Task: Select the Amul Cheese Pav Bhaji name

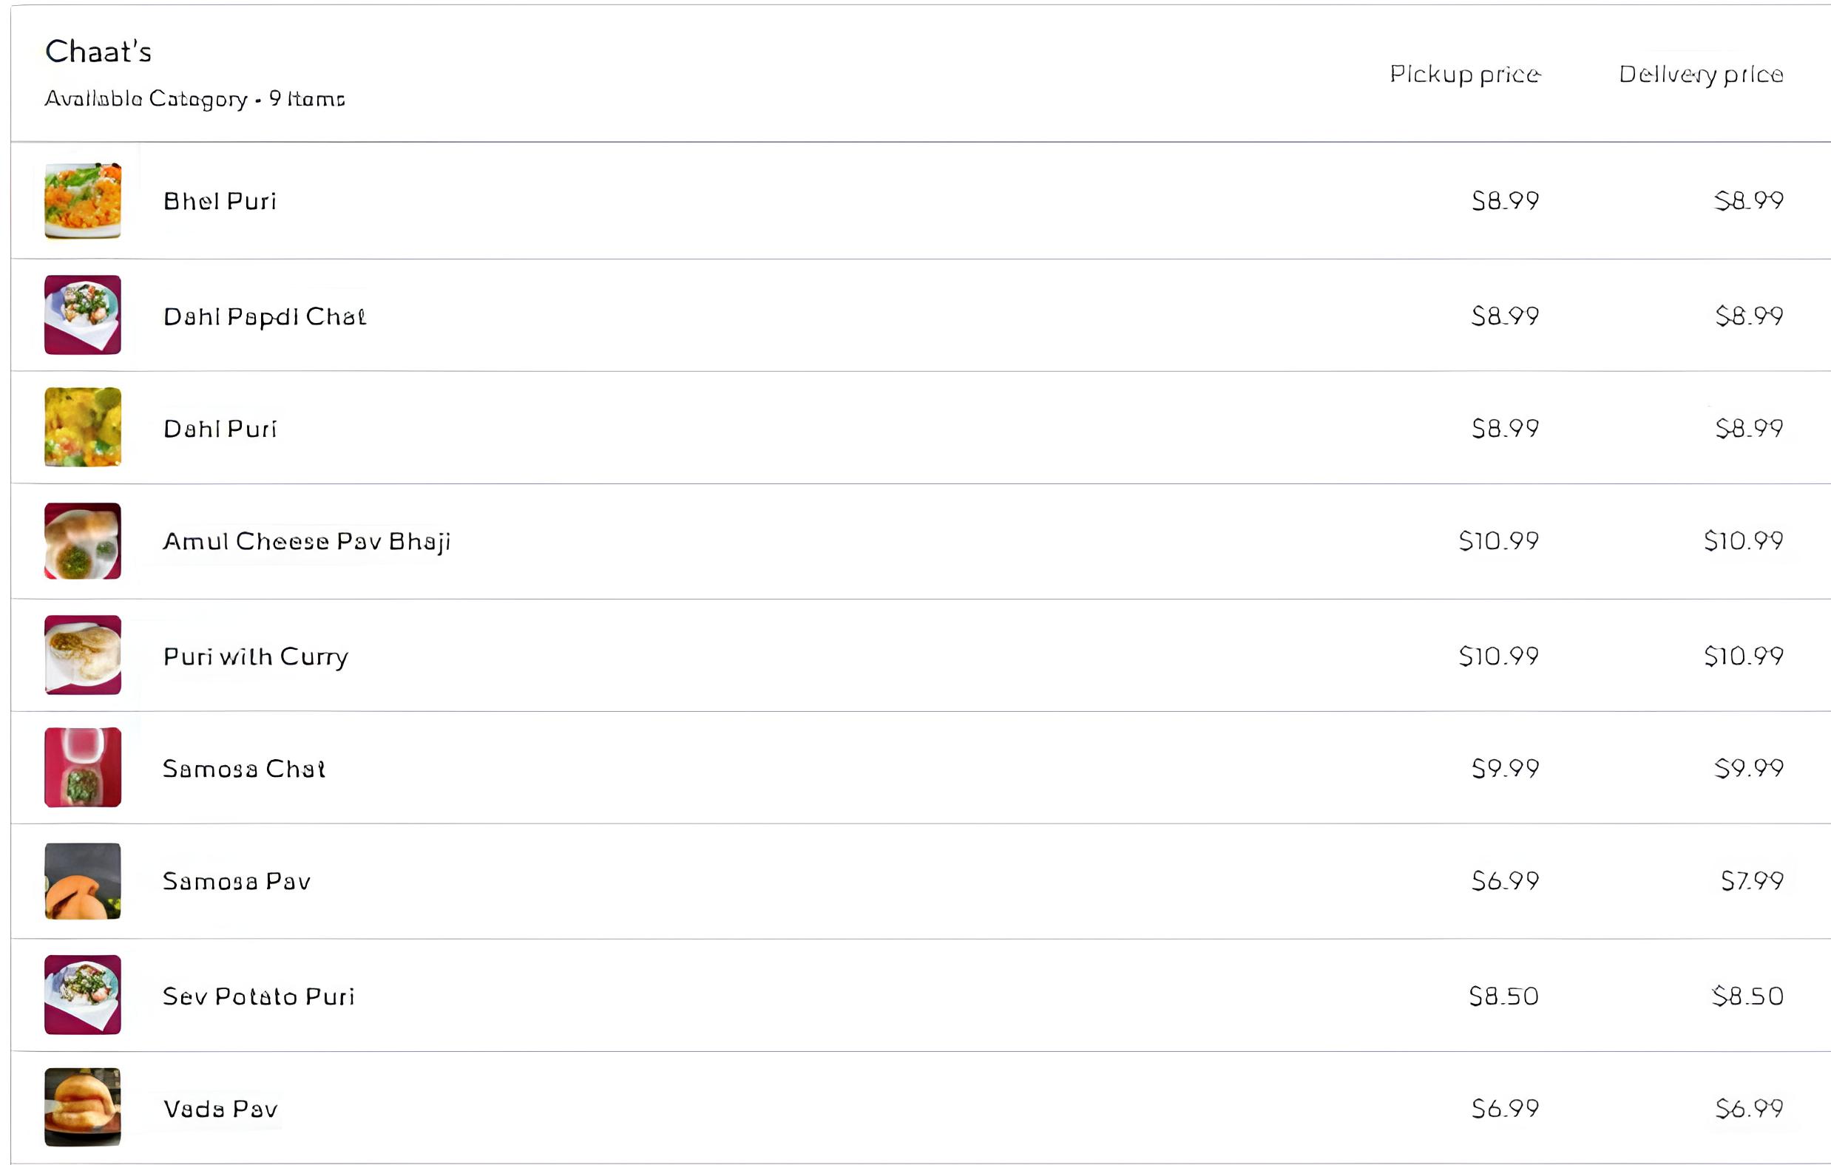Action: click(x=307, y=542)
